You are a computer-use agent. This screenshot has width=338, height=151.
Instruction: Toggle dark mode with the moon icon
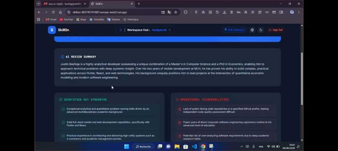[261, 30]
